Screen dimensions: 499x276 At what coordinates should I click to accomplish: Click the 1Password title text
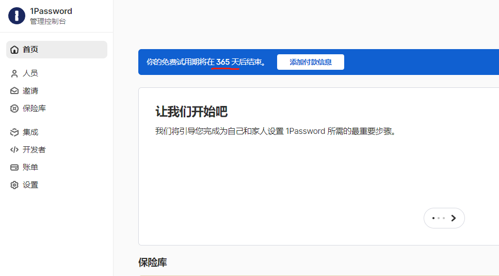[51, 11]
